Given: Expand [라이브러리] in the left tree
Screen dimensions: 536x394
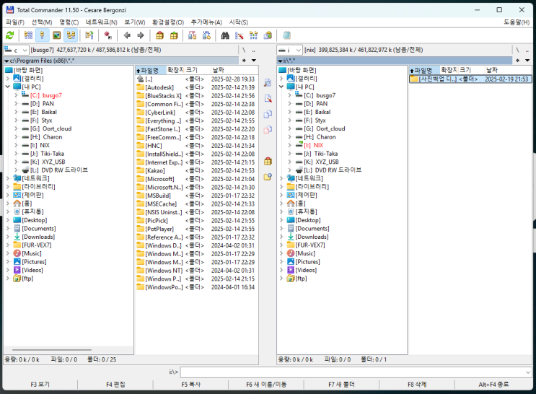Looking at the screenshot, I should 7,187.
